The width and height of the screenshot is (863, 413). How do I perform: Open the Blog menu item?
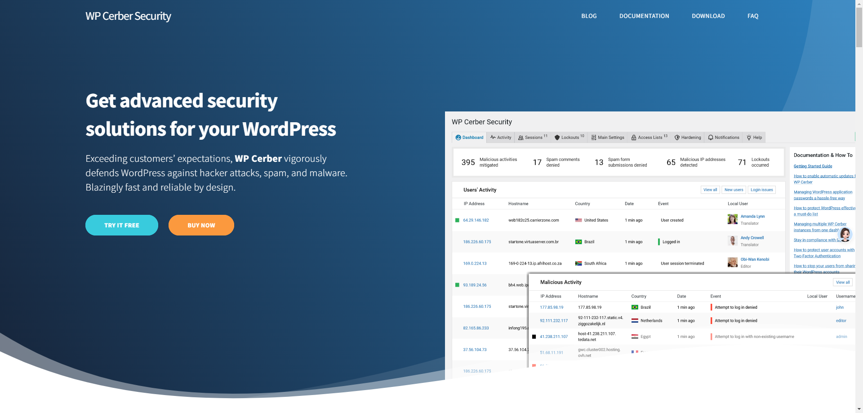click(589, 16)
